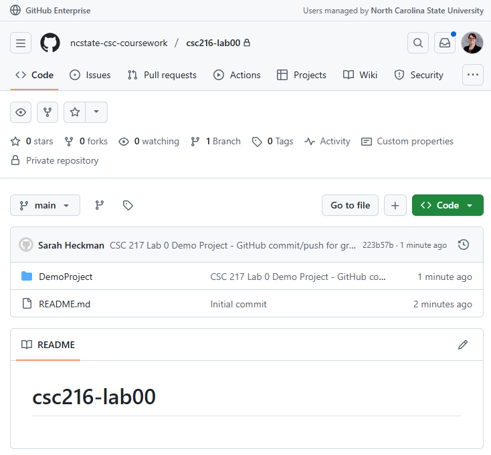Open the user profile avatar menu
Image resolution: width=491 pixels, height=455 pixels.
click(x=472, y=43)
